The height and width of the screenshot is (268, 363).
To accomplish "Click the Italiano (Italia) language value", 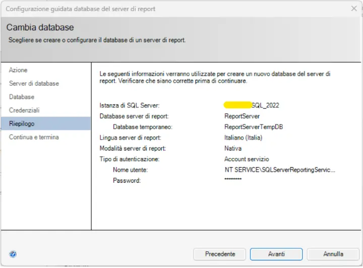I will tap(243, 138).
